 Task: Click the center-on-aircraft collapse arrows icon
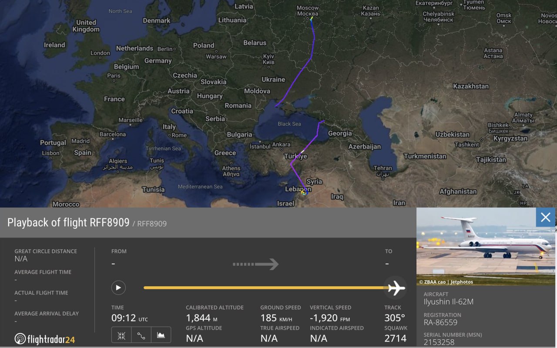(x=121, y=335)
